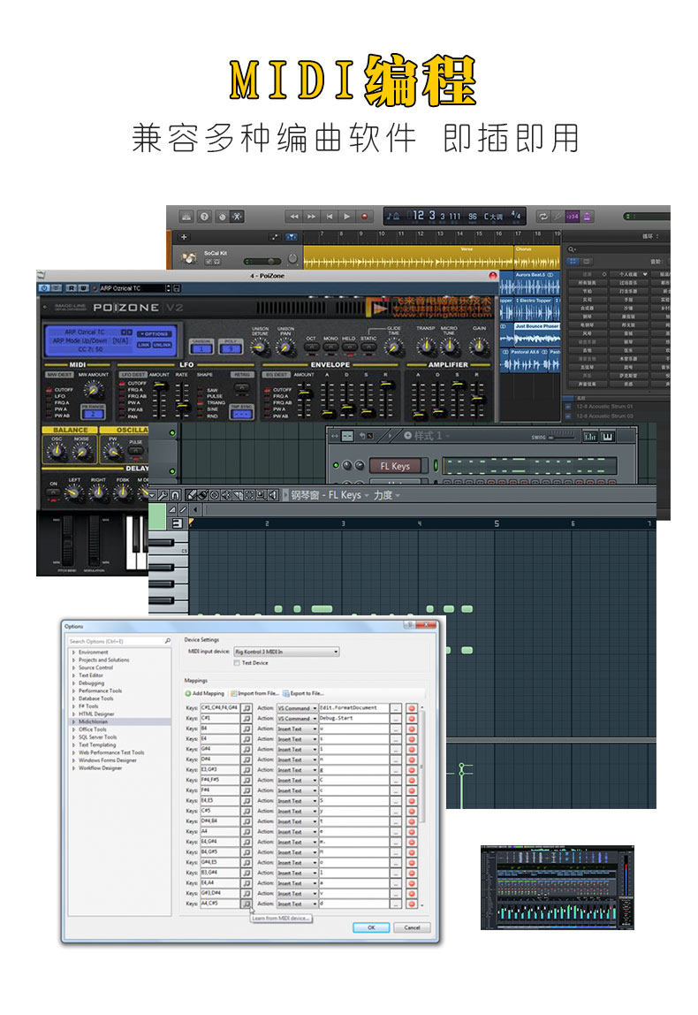Click the OK button in Options
Viewport: 698px width, 1015px height.
[371, 927]
